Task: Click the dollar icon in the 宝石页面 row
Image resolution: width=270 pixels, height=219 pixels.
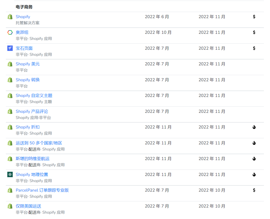Action: click(x=254, y=48)
